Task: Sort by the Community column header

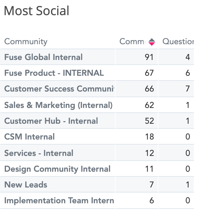Action: pos(26,41)
